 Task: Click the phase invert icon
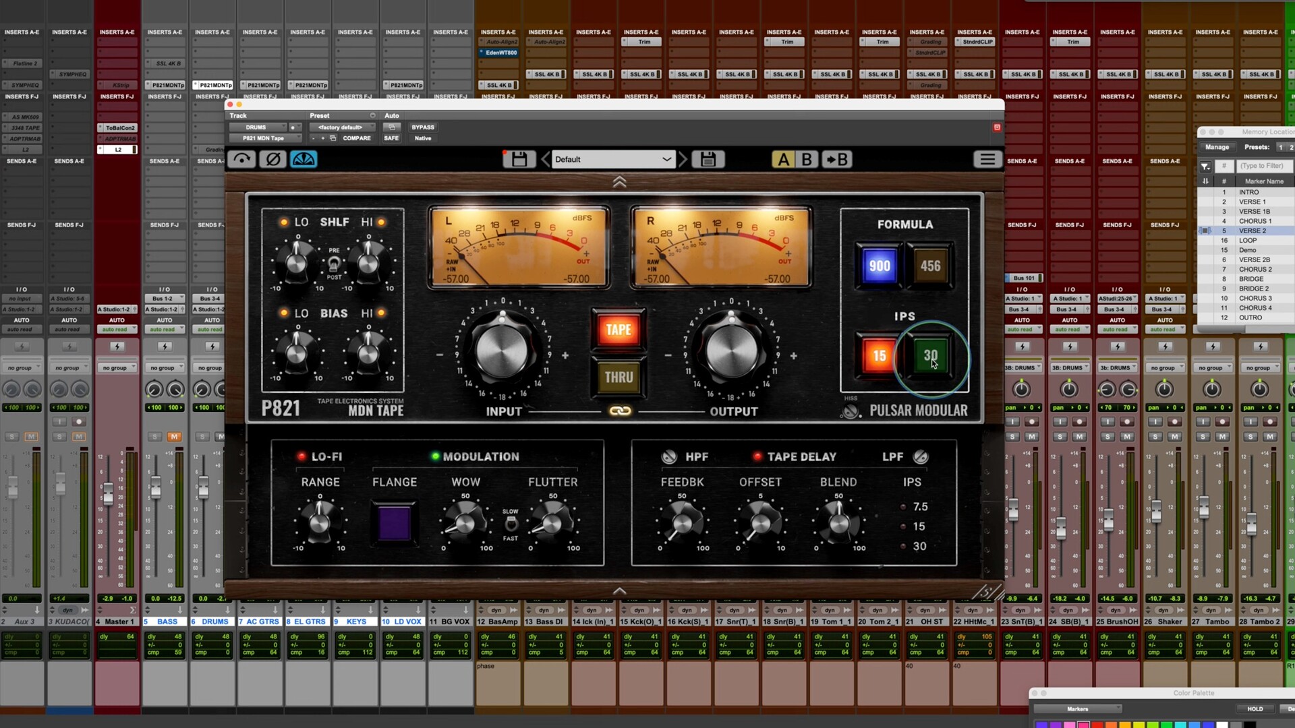click(x=272, y=159)
